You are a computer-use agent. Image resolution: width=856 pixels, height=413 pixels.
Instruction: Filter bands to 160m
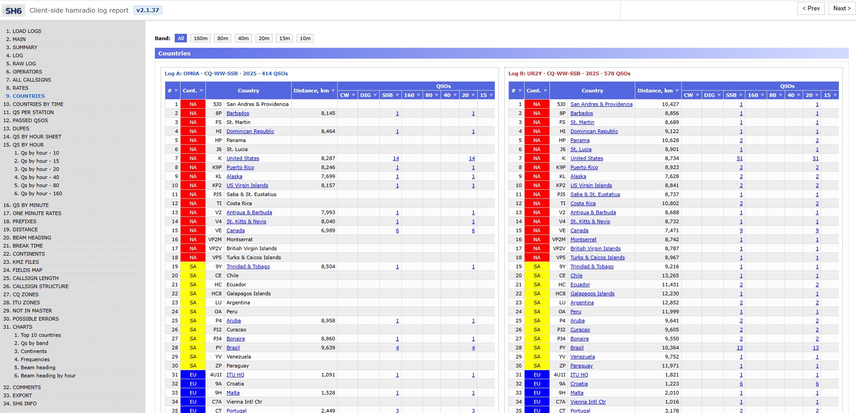point(200,38)
